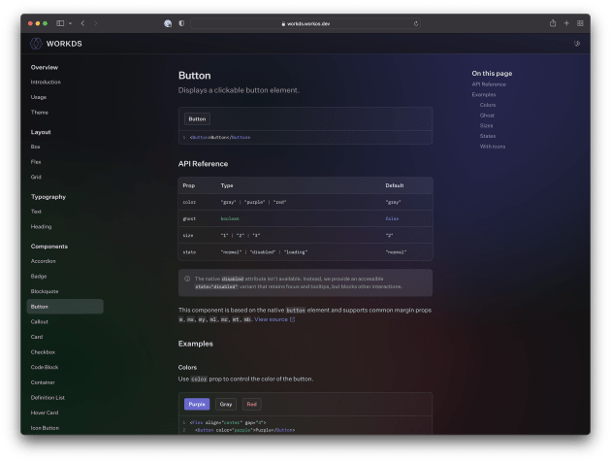Select Flex under Layout
The image size is (611, 462).
coord(36,162)
